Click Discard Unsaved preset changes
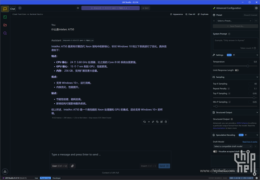Viewport: 260px width, 180px height. [x=250, y=15]
